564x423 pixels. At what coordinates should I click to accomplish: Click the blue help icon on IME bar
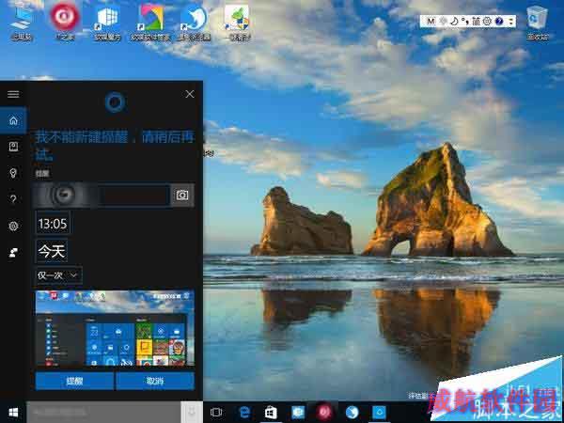(x=498, y=22)
